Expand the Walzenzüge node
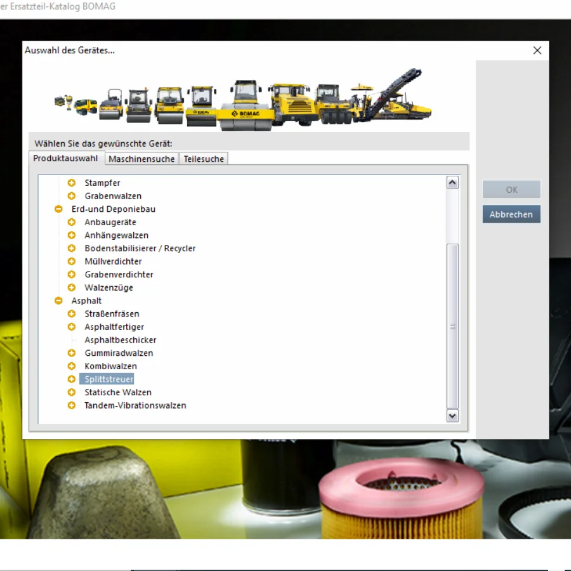This screenshot has width=571, height=571. click(72, 287)
